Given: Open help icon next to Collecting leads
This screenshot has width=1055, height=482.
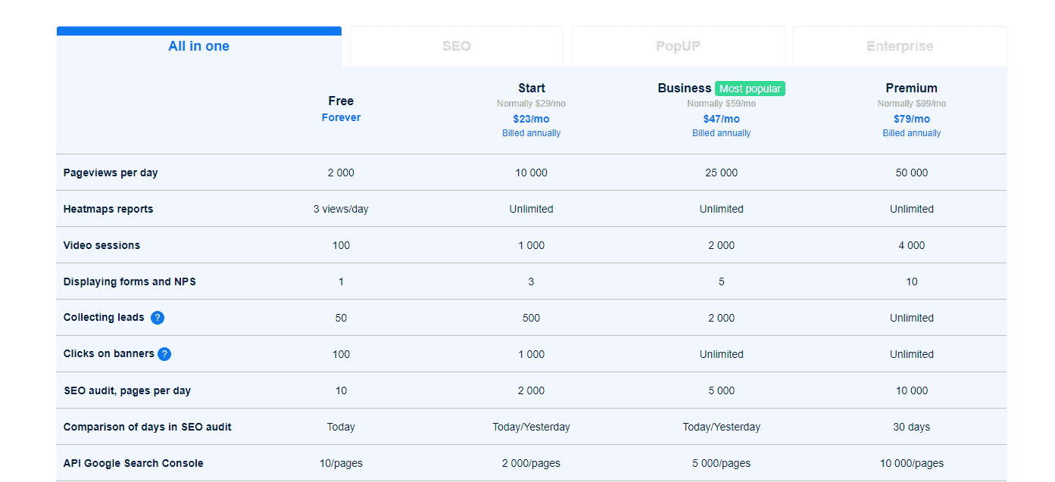Looking at the screenshot, I should point(158,318).
